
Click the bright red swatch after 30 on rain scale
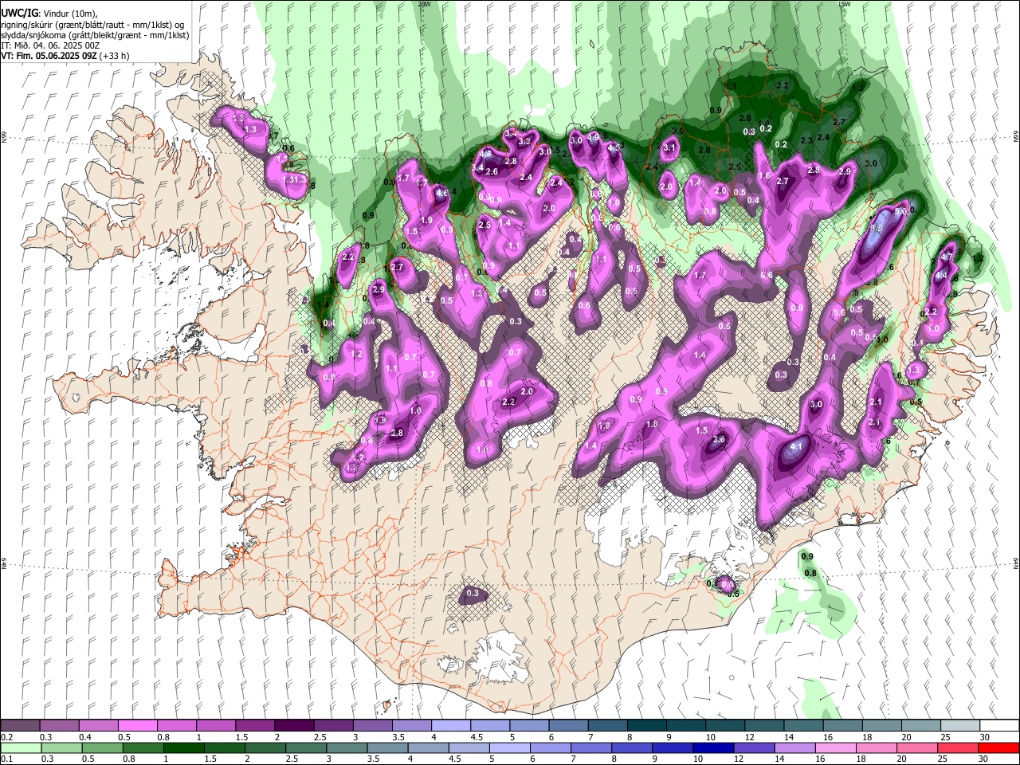click(999, 748)
